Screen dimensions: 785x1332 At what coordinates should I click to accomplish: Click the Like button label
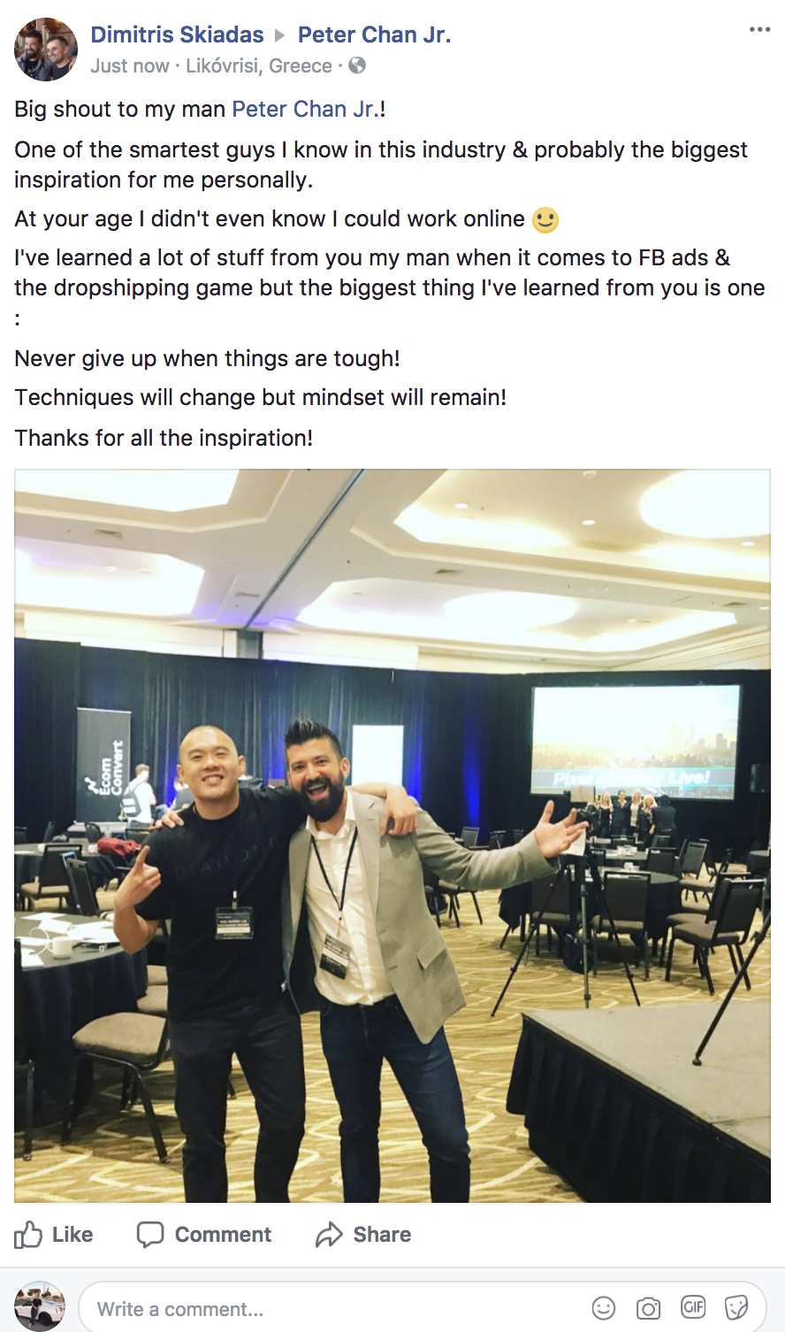click(72, 1235)
